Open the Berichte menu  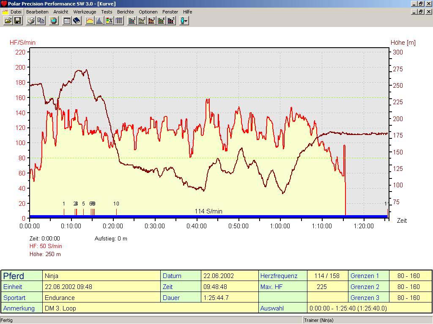[125, 12]
